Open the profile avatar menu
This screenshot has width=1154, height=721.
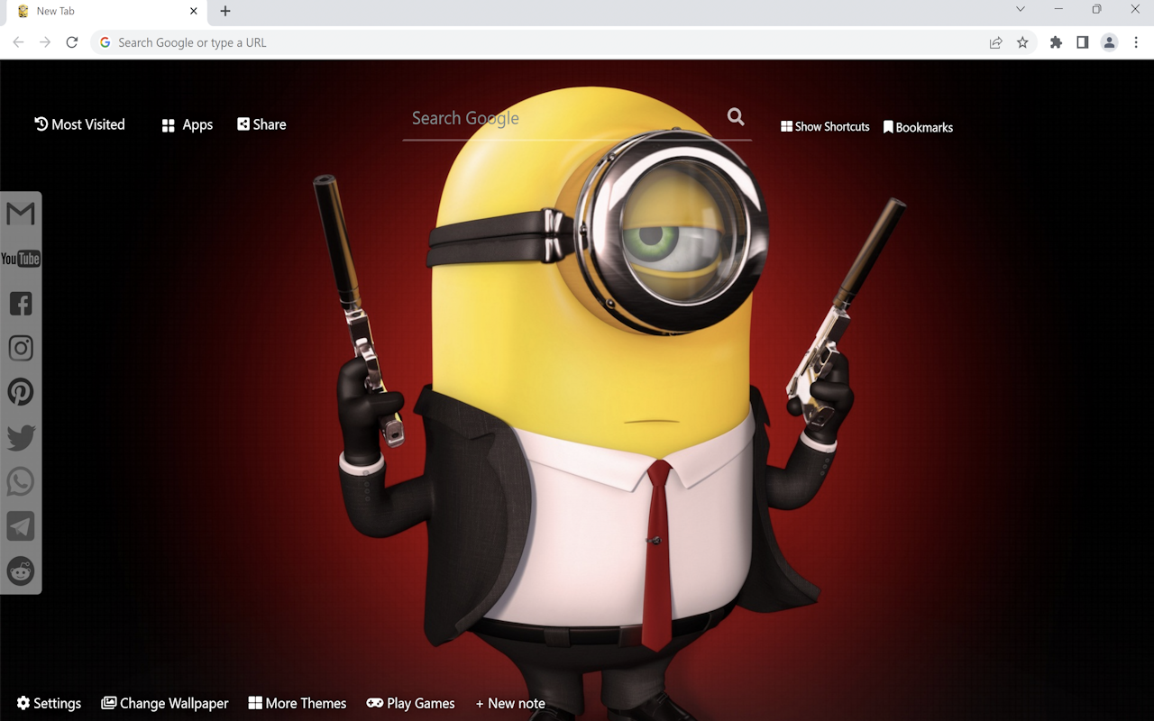pos(1109,42)
